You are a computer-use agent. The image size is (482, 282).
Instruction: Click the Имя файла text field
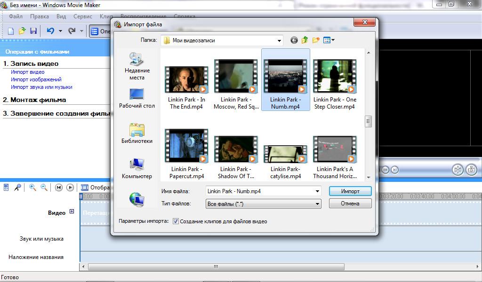click(x=260, y=191)
